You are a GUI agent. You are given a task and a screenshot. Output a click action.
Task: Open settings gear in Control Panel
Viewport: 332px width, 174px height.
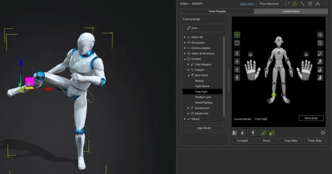tap(323, 133)
